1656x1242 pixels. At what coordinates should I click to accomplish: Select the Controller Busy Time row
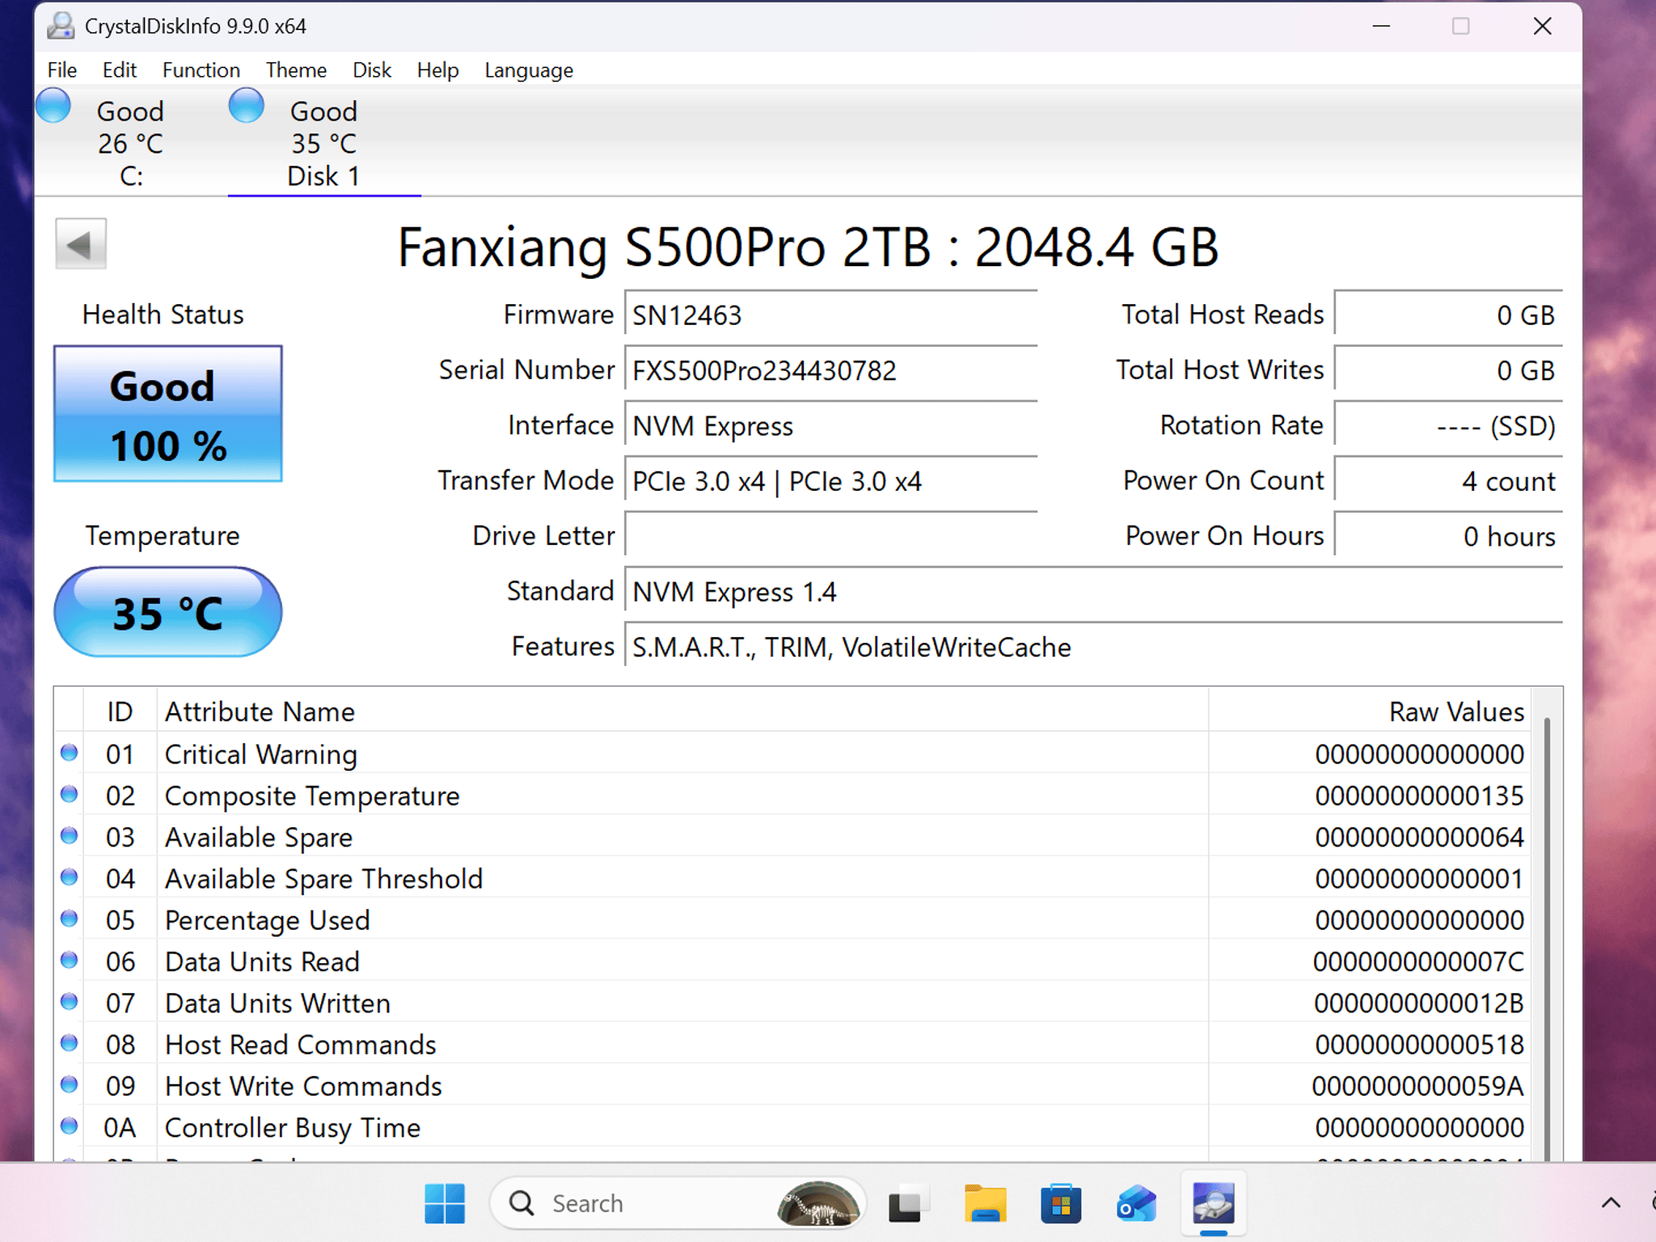(792, 1127)
